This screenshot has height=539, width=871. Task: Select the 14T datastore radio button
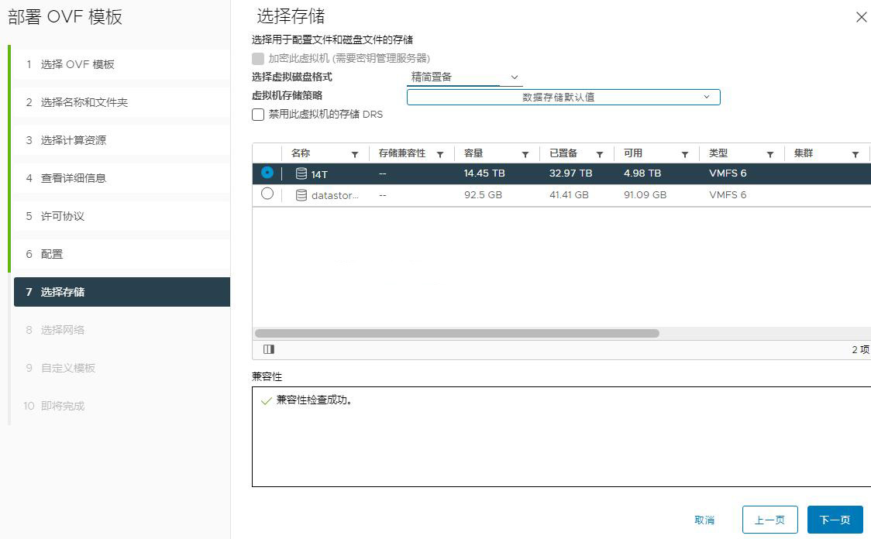(x=267, y=173)
